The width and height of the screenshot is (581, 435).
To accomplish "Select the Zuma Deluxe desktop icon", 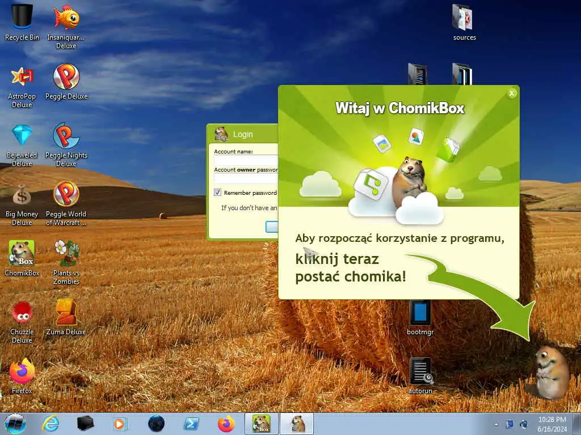I will [66, 317].
